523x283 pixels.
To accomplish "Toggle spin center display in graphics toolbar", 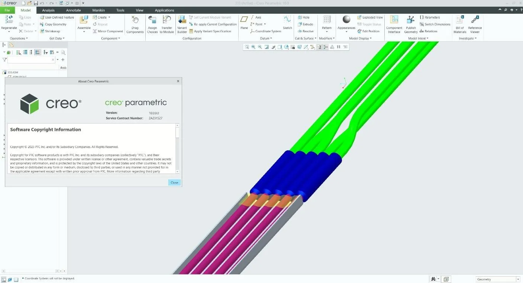I will pyautogui.click(x=326, y=47).
